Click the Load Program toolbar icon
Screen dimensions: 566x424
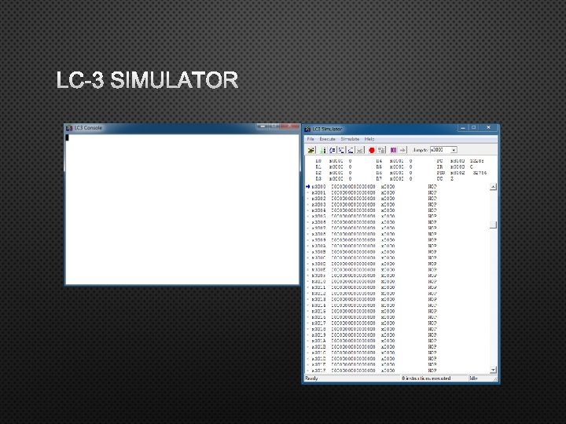tap(311, 150)
